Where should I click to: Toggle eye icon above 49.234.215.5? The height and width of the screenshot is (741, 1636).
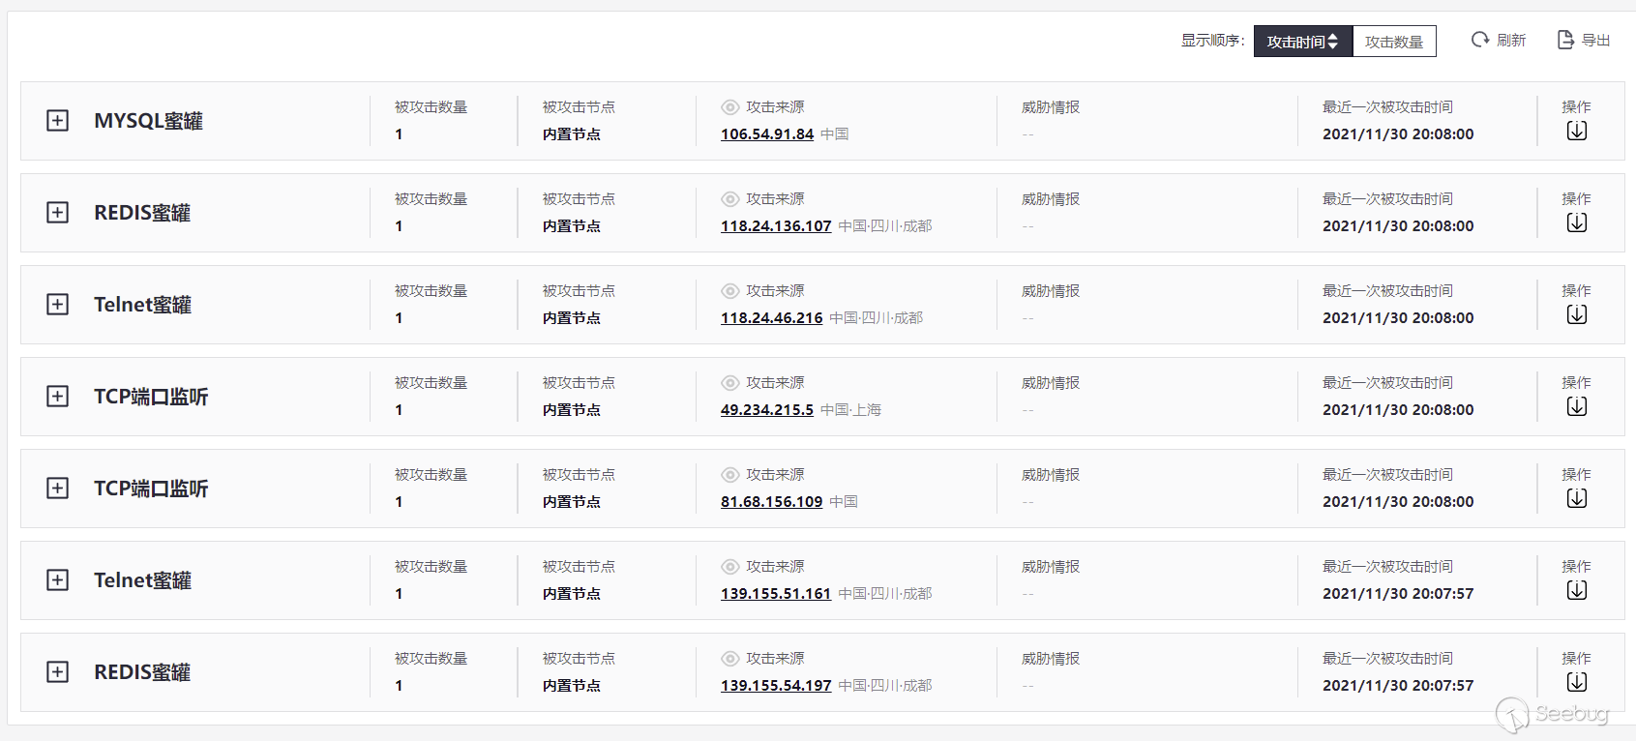(730, 383)
